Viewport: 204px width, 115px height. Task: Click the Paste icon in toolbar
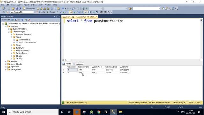[59, 9]
